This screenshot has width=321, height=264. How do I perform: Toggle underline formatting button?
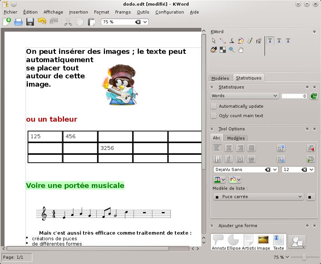[240, 159]
